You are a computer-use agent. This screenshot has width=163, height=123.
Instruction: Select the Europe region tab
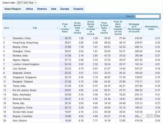click(x=65, y=9)
